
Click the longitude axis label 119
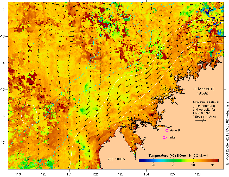18,174
